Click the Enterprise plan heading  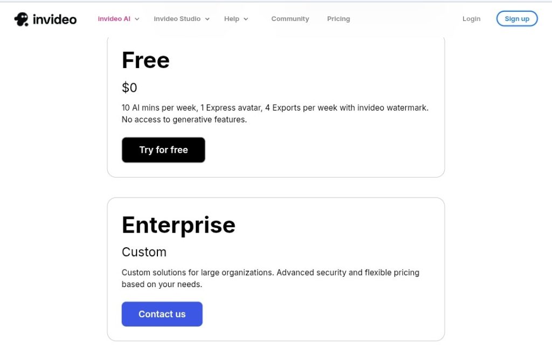pos(178,225)
